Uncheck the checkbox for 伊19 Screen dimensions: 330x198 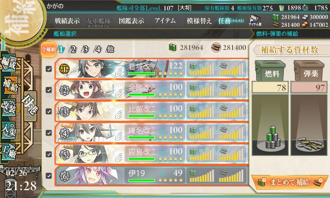click(49, 175)
